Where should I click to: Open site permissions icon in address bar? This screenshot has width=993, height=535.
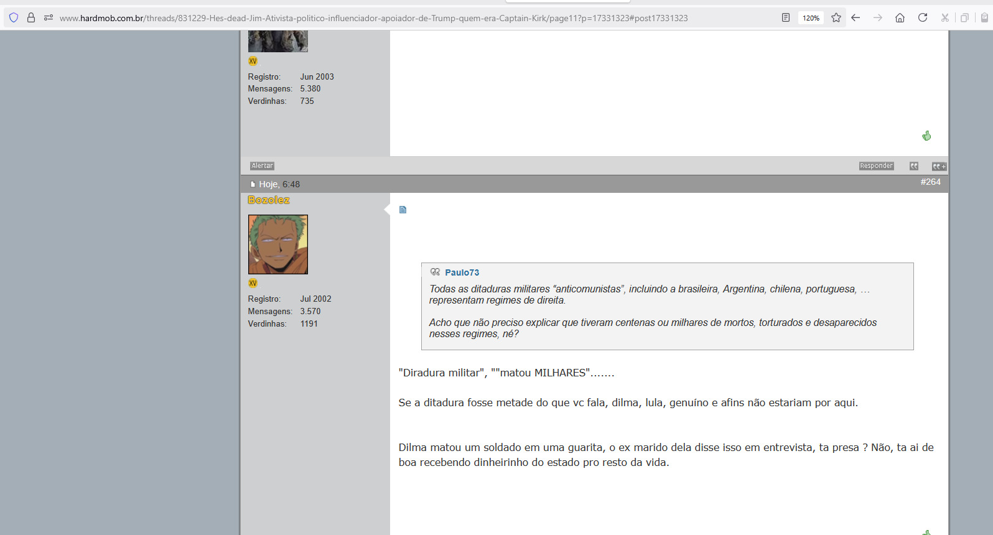point(49,18)
